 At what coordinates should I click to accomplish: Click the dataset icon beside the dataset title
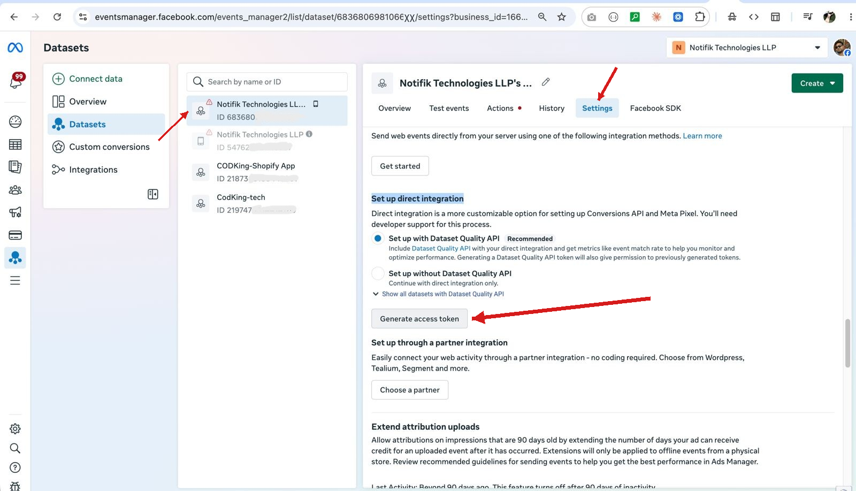coord(382,83)
